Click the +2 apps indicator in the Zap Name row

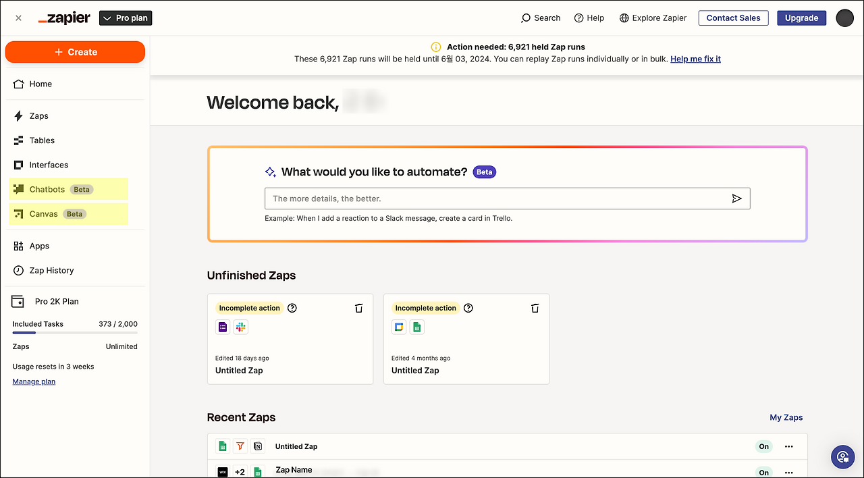[240, 472]
